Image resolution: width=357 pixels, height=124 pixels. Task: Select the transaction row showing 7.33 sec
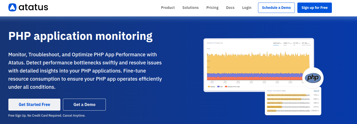(293, 95)
